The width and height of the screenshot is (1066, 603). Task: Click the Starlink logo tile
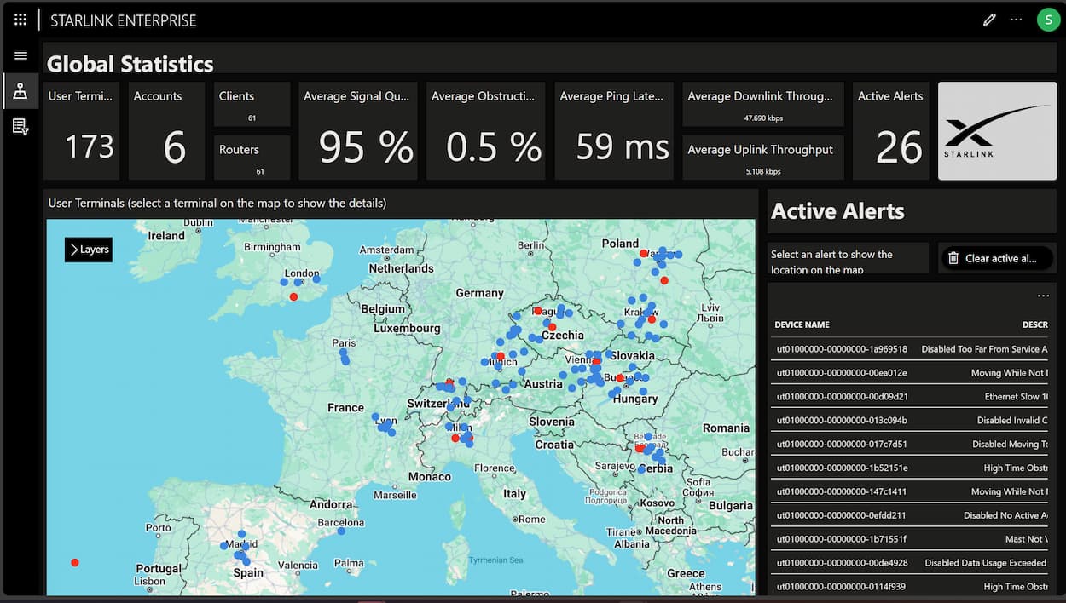click(x=997, y=131)
